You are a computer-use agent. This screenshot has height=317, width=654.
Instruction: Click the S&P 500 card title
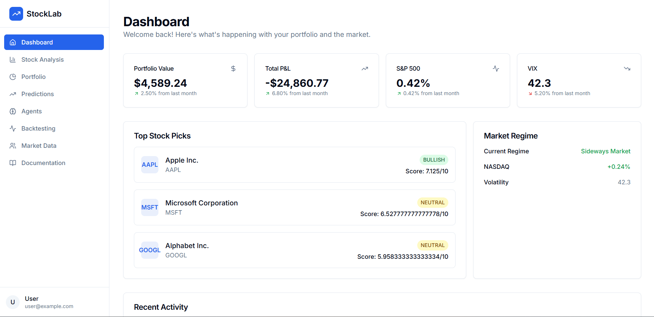click(x=408, y=69)
